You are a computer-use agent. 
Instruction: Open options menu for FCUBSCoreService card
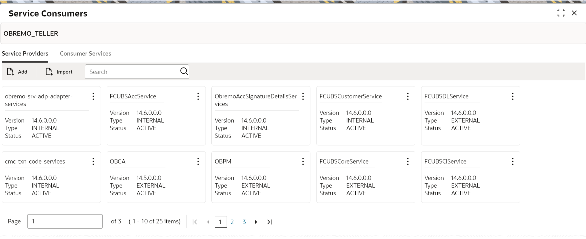click(408, 161)
